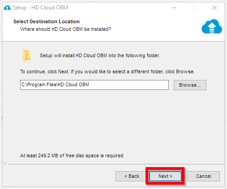Click the small cloud icon in title bar
Viewport: 227px width, 189px height.
coord(7,8)
